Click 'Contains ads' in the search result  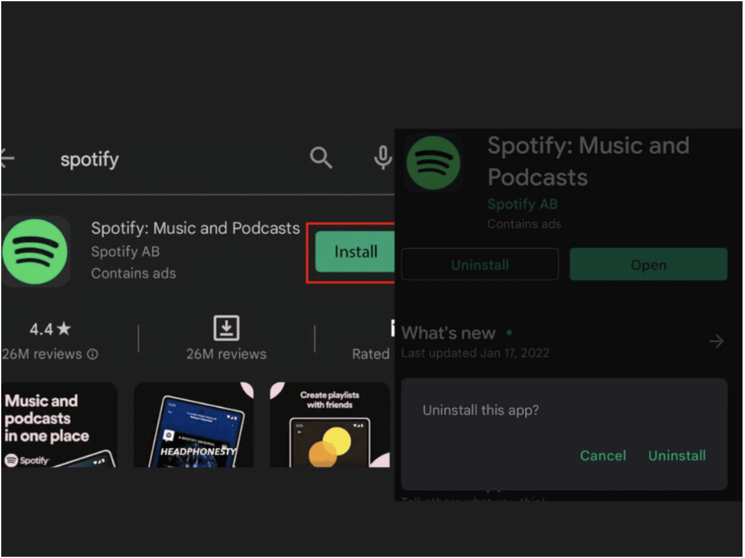coord(133,273)
